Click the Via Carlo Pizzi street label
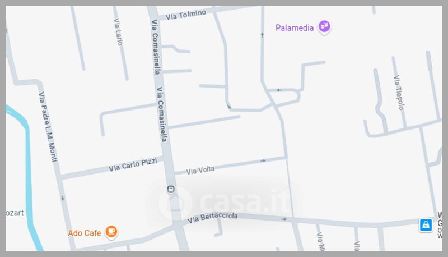The width and height of the screenshot is (448, 257). click(133, 165)
